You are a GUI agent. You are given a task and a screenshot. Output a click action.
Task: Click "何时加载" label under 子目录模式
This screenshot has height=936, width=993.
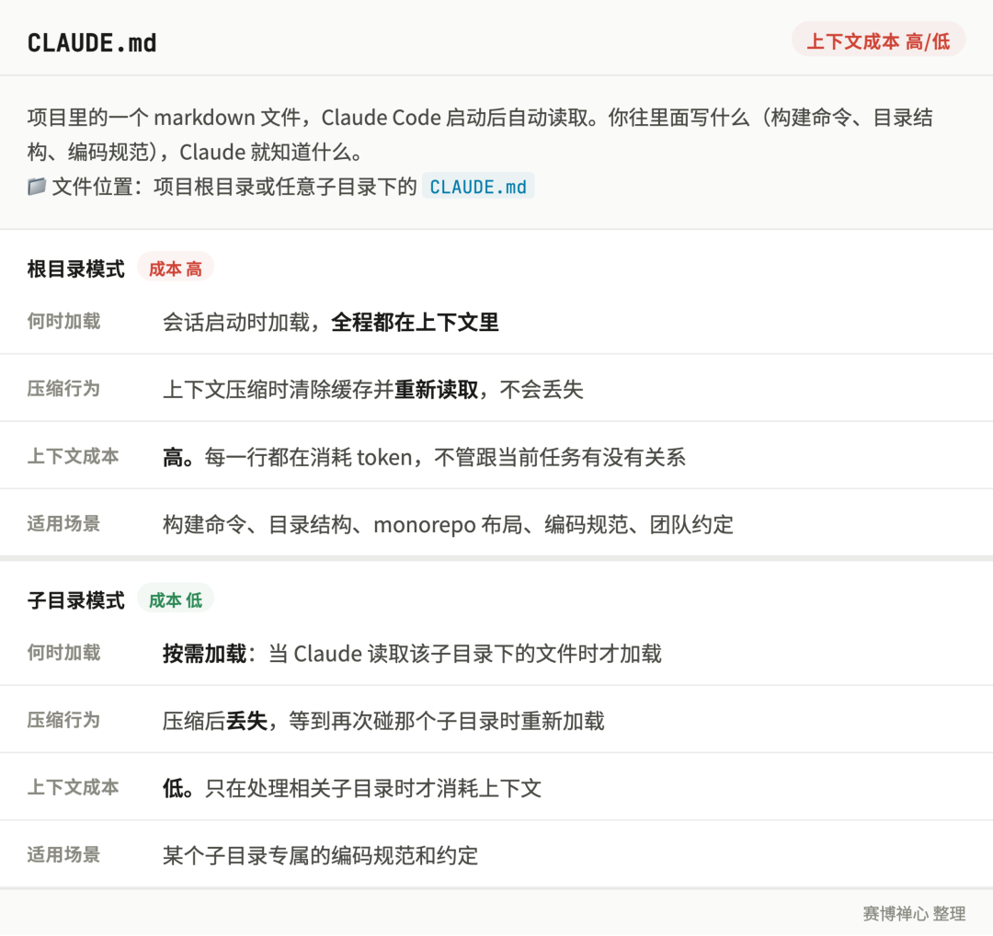[64, 652]
